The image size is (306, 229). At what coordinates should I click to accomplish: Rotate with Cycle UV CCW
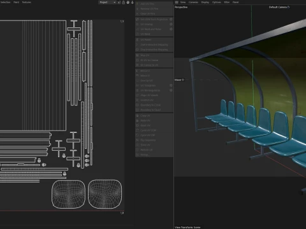[154, 130]
